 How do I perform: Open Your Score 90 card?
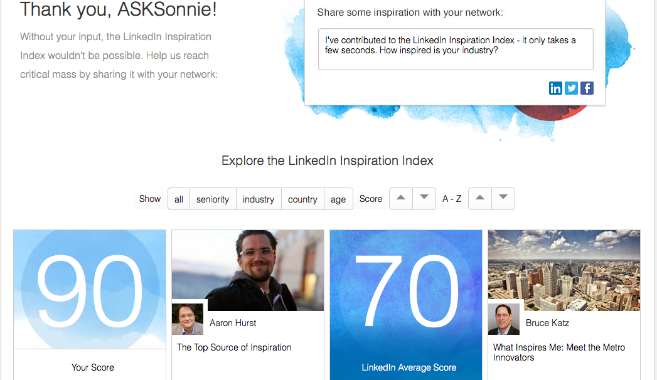(90, 305)
